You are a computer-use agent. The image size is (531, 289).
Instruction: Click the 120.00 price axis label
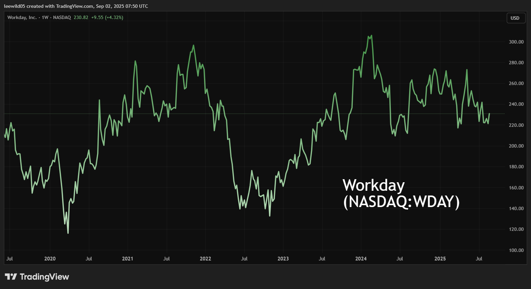[516, 229]
